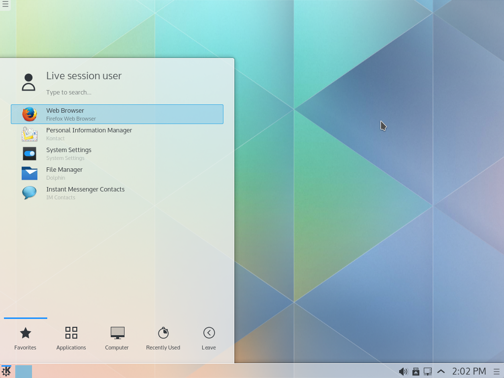Image resolution: width=504 pixels, height=378 pixels.
Task: Click the clipboard tray icon
Action: 428,371
